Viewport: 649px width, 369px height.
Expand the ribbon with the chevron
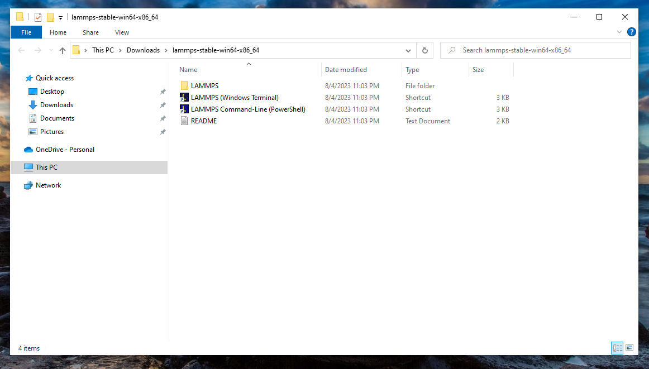pyautogui.click(x=619, y=32)
